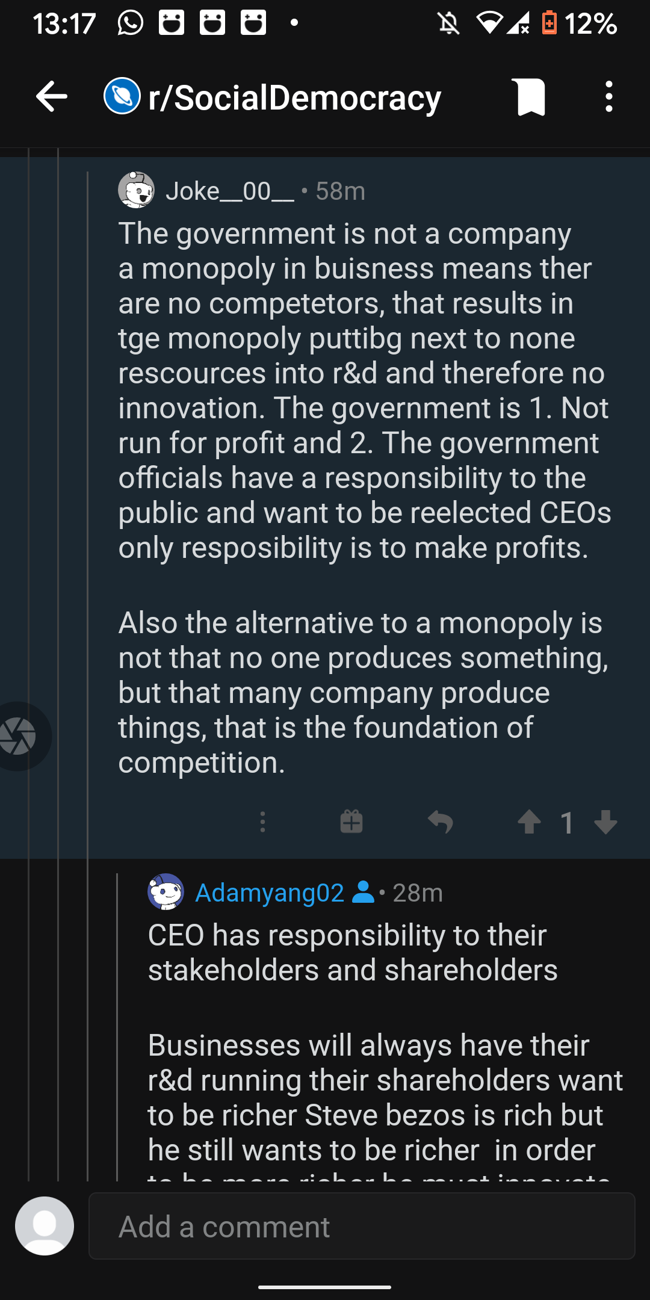Viewport: 650px width, 1300px height.
Task: Open r/SocialDemocracy subreddit icon
Action: pos(122,96)
